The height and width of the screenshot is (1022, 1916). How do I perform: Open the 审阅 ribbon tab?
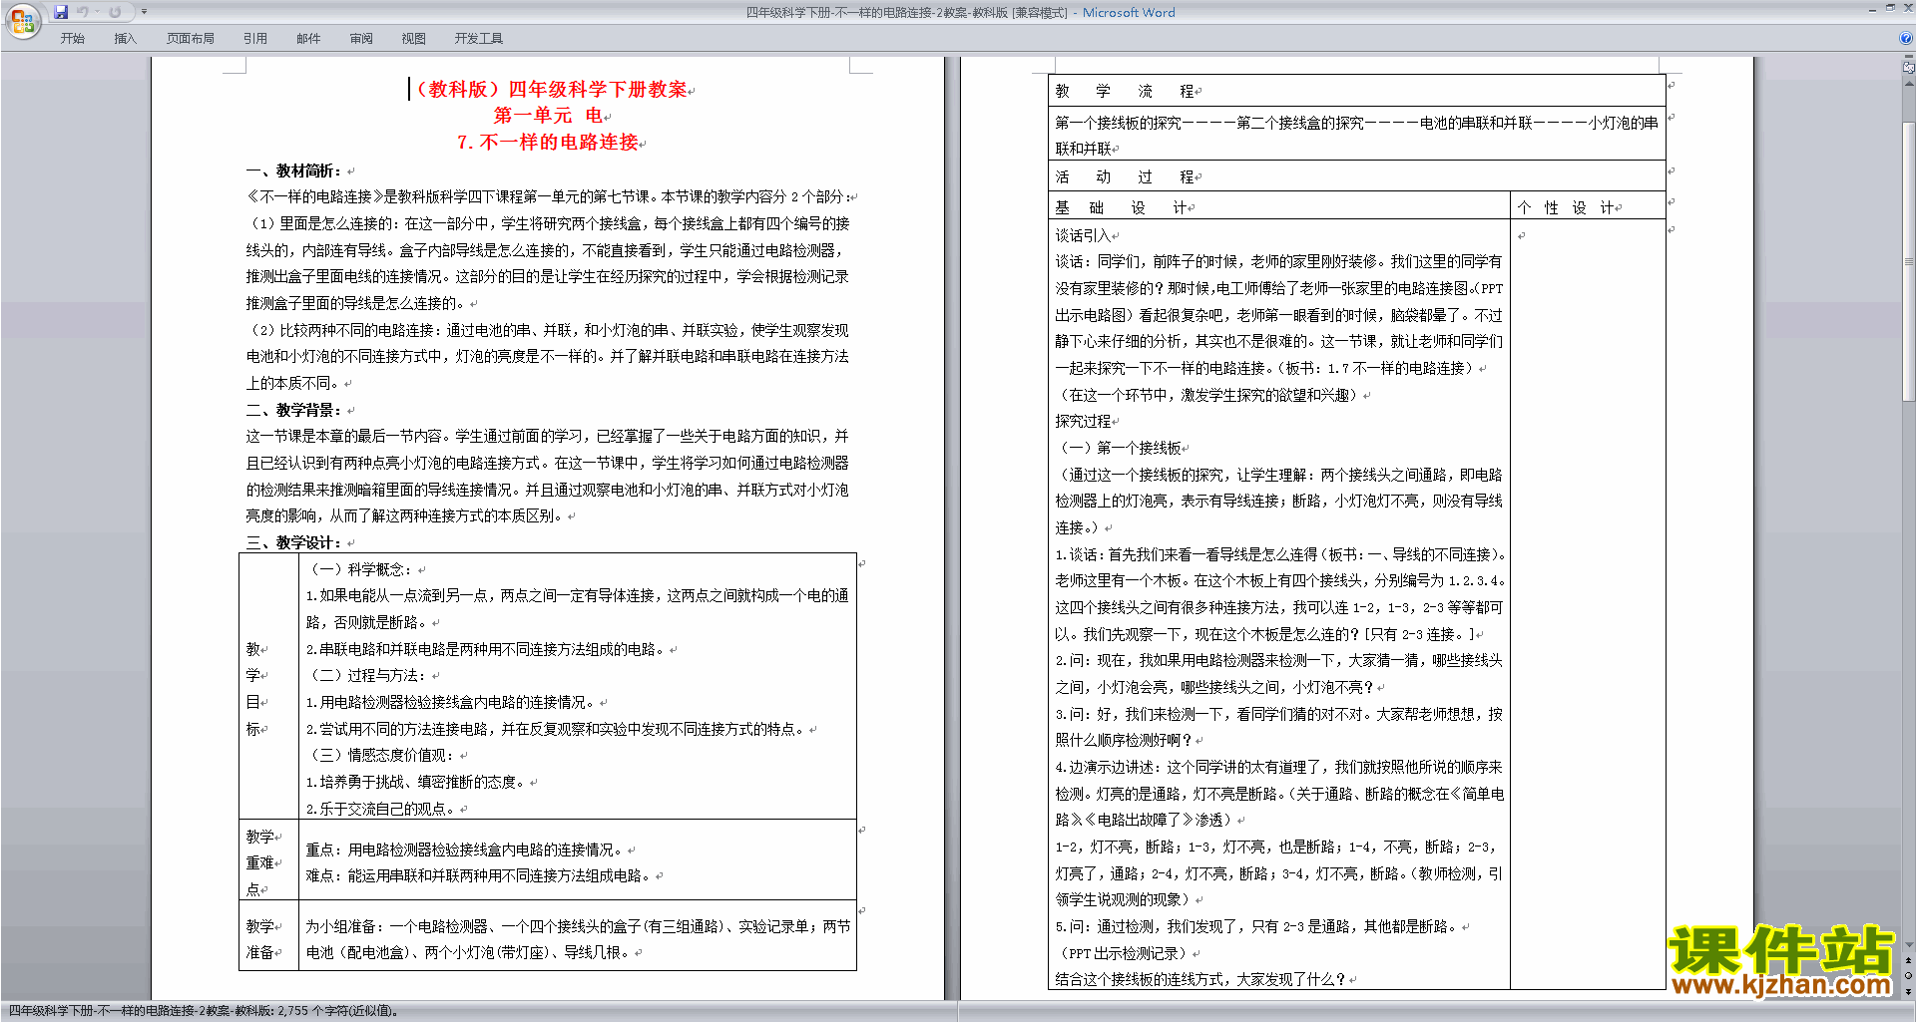pos(361,39)
